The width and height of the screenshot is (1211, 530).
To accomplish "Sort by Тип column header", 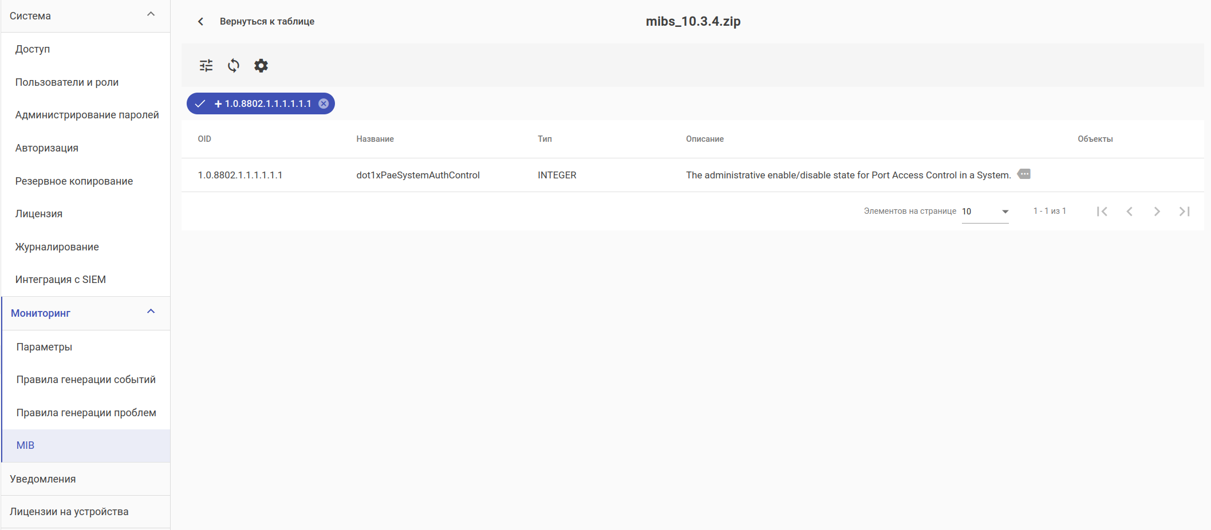I will [545, 139].
